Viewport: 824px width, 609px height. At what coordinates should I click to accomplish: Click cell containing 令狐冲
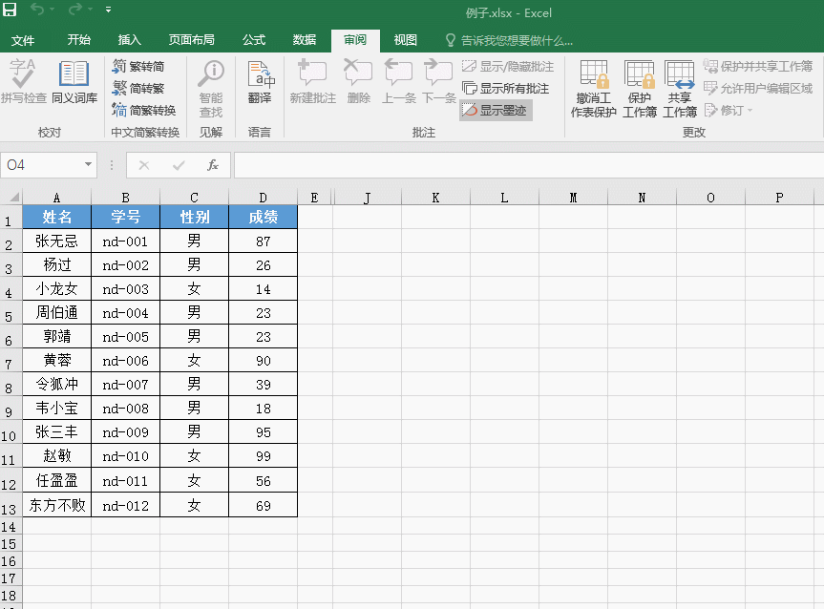56,384
